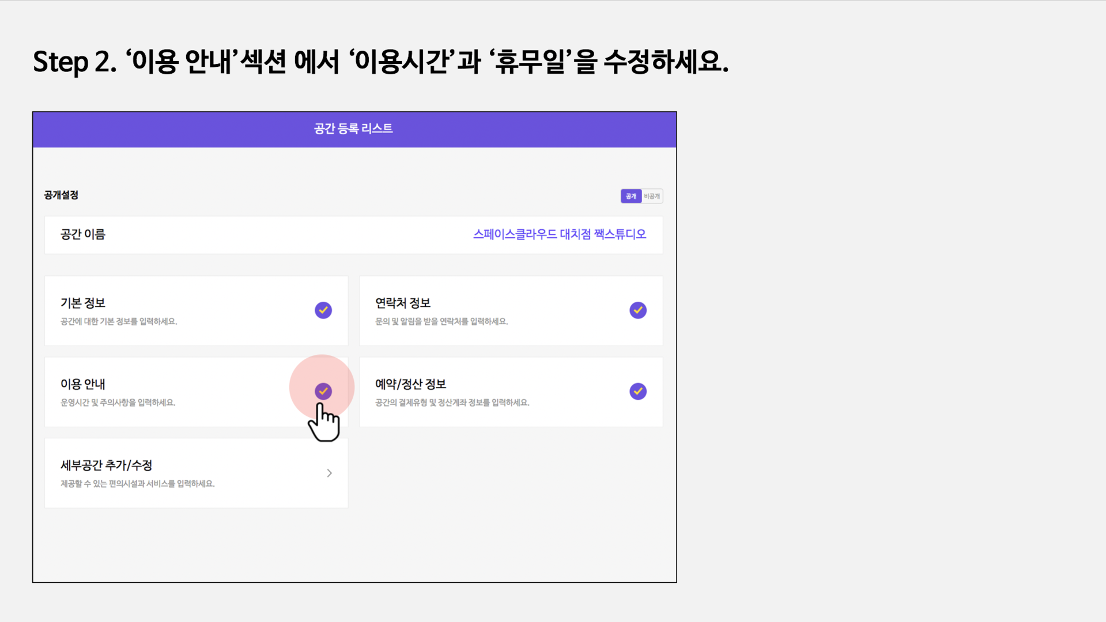Open the 이용 안내 card title

tap(83, 384)
